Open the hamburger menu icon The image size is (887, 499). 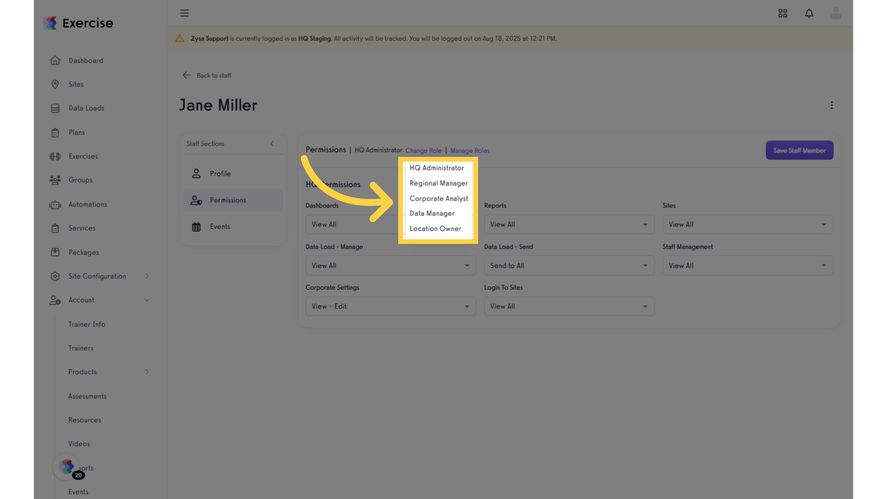tap(184, 13)
